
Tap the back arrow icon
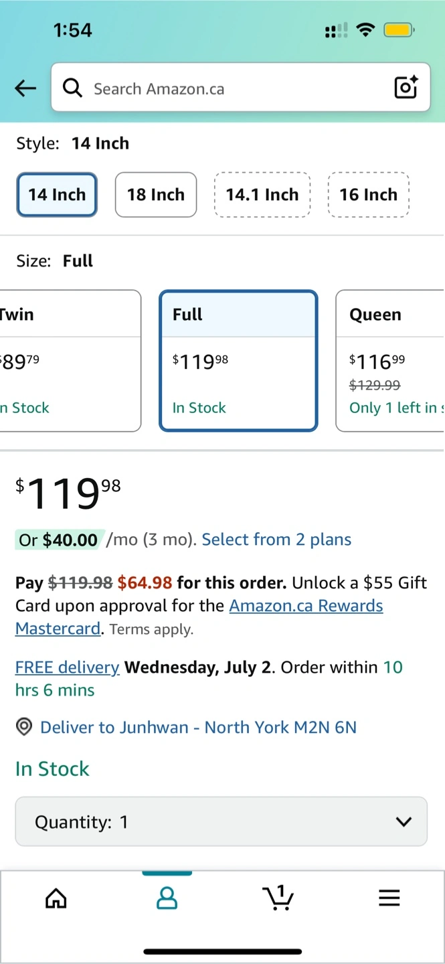point(25,88)
